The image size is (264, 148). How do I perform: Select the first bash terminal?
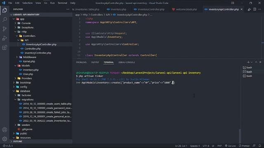click(247, 67)
